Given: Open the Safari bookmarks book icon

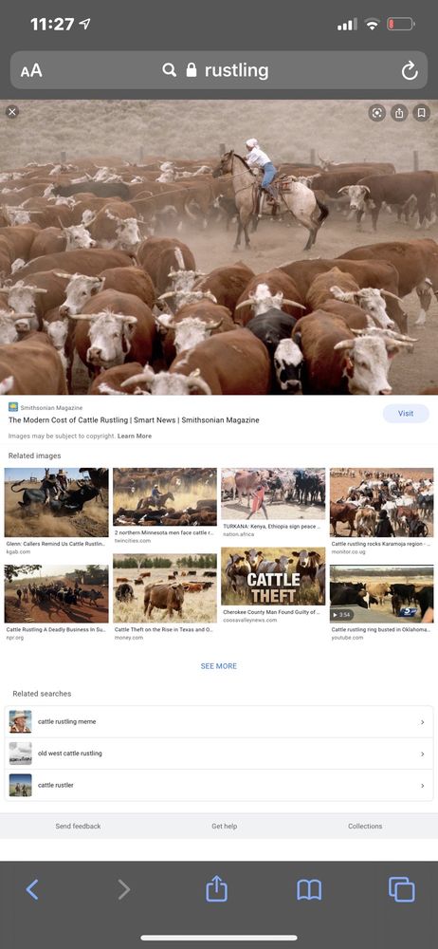Looking at the screenshot, I should point(309,890).
